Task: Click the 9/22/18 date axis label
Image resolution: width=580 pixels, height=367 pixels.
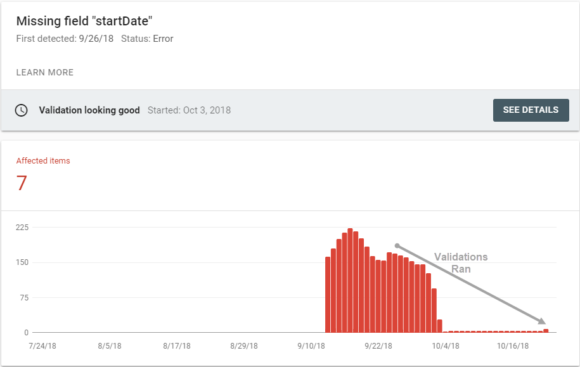Action: tap(378, 346)
